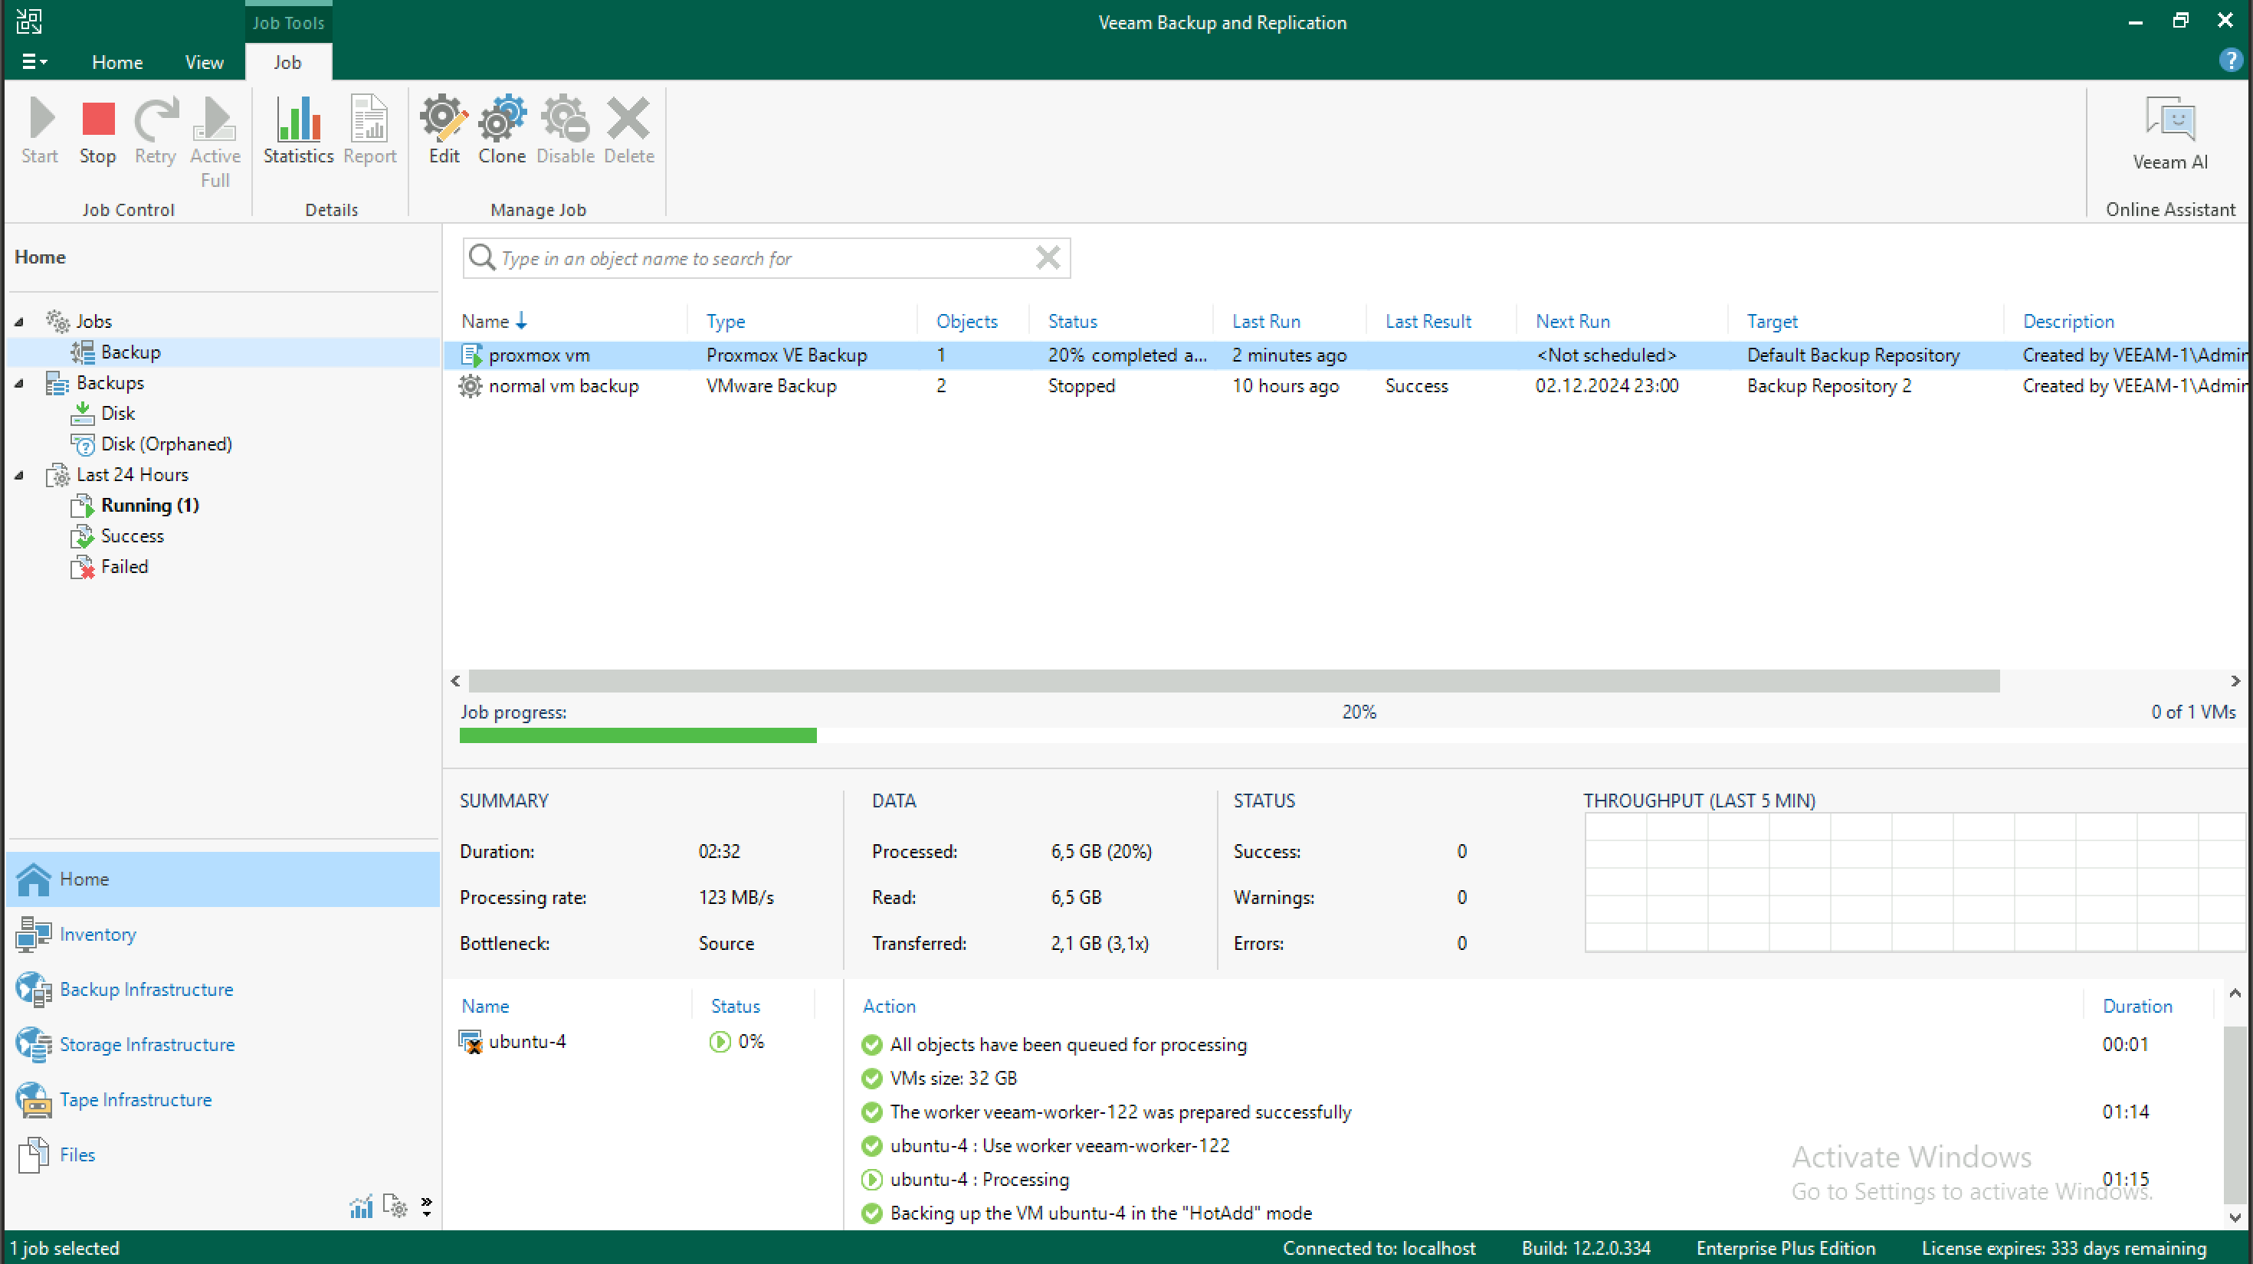Select the normal vm backup job
Viewport: 2253px width, 1264px height.
(x=1345, y=385)
